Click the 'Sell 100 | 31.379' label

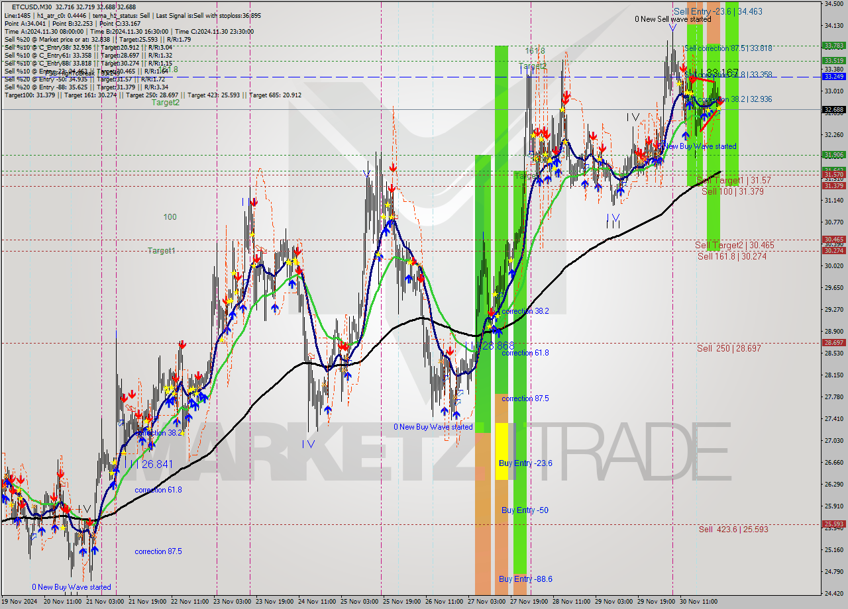point(733,191)
